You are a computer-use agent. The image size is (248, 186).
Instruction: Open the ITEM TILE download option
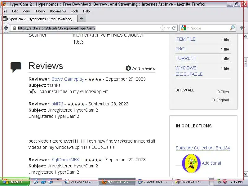click(x=185, y=39)
